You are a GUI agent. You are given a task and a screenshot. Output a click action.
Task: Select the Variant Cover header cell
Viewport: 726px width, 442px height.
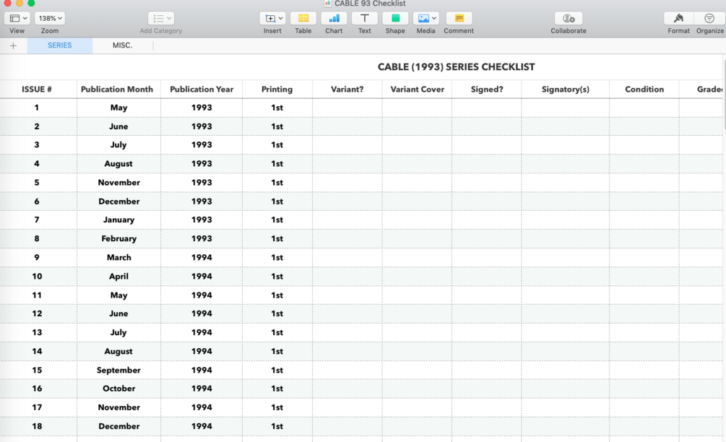417,90
